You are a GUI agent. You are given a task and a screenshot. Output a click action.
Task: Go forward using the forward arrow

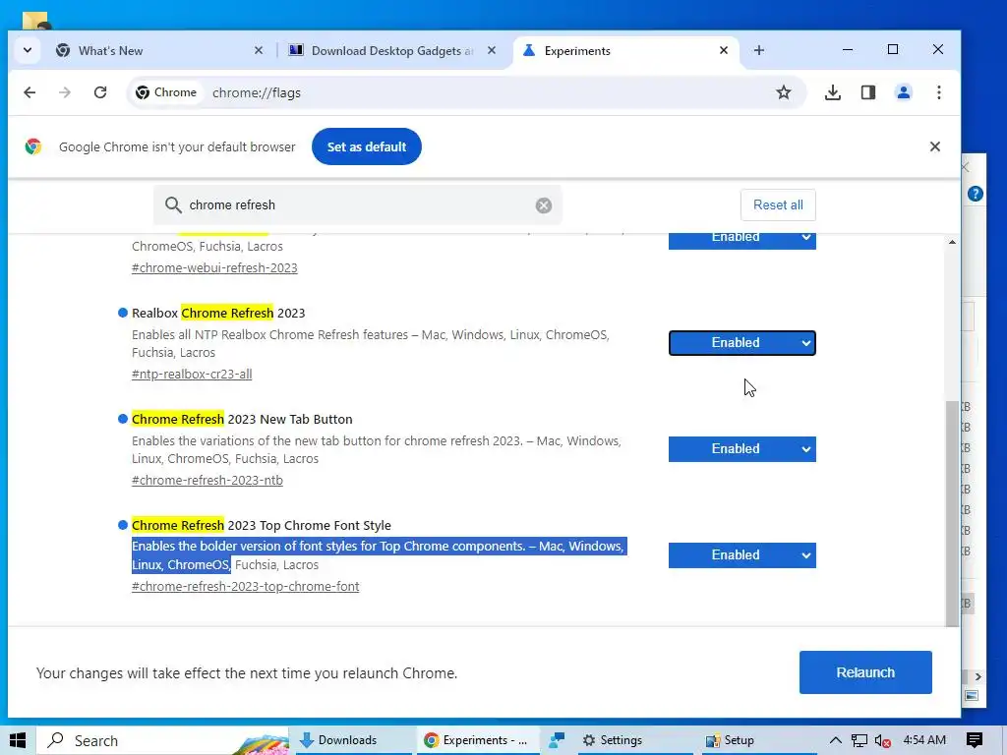[65, 92]
